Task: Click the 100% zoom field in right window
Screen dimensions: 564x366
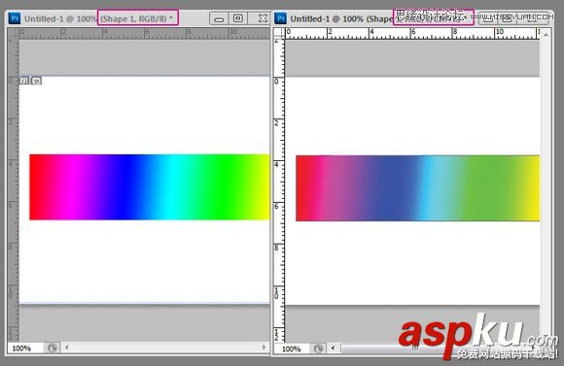Action: 292,349
